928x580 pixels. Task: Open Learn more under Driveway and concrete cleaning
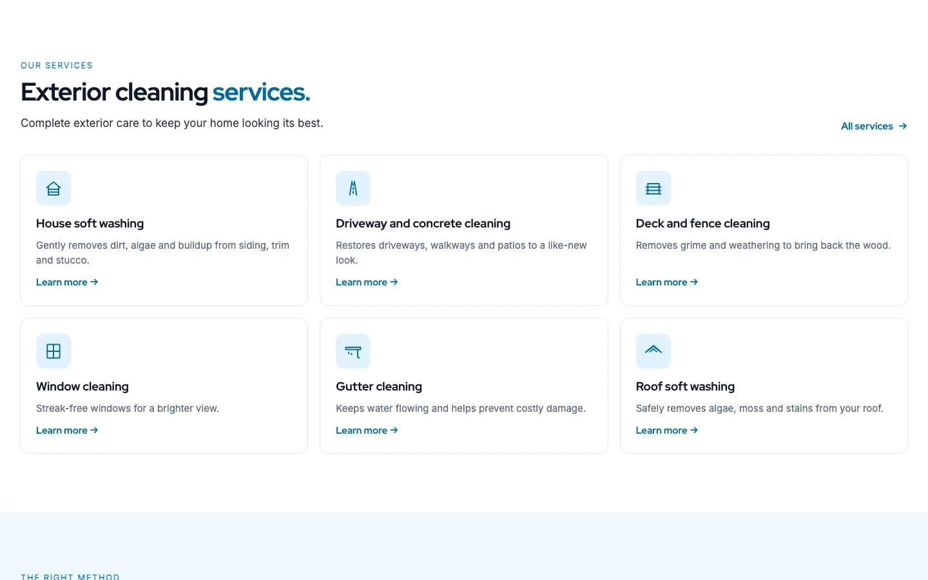tap(367, 282)
